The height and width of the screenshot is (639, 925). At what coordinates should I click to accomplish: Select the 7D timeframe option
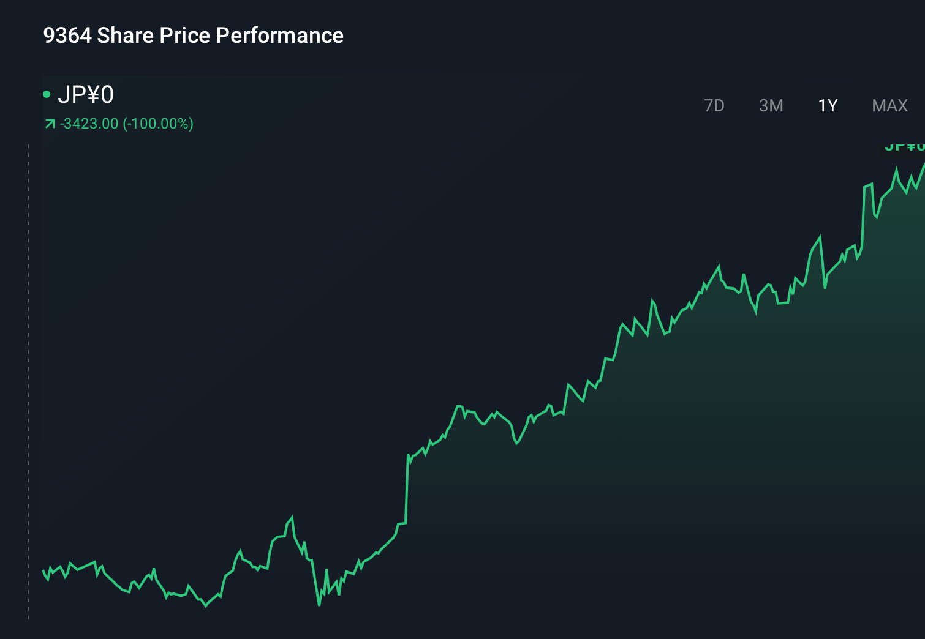click(714, 105)
